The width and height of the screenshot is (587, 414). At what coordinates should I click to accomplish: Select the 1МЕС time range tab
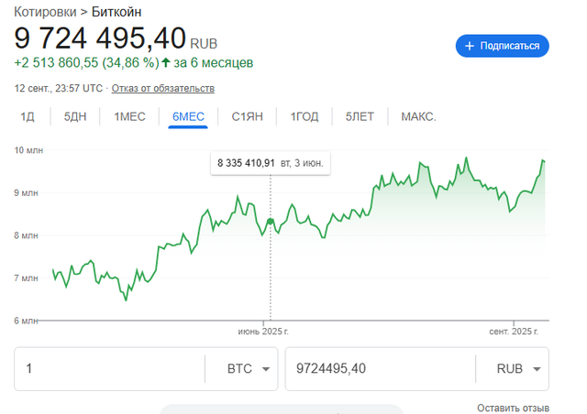pos(129,116)
